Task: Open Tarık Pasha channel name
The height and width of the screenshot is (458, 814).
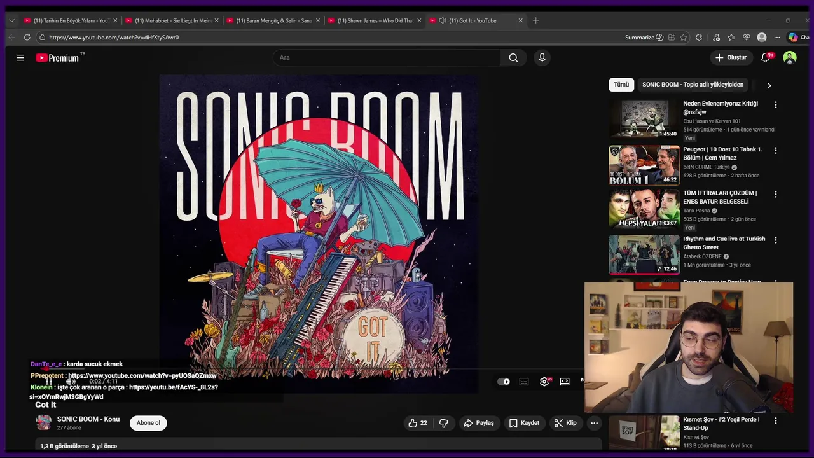Action: pos(696,211)
